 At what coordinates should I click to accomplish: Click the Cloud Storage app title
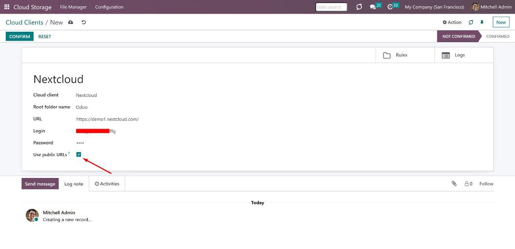coord(32,7)
